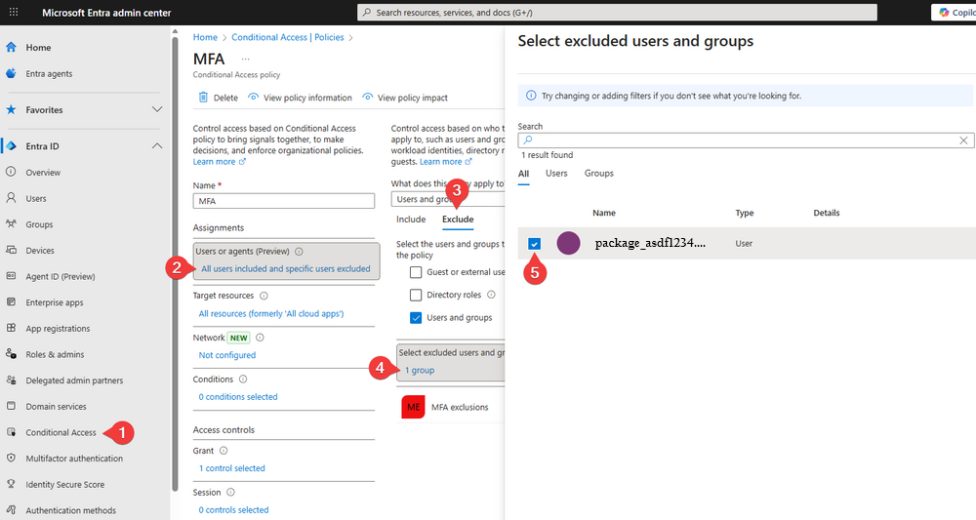976x520 pixels.
Task: Click the View policy information icon
Action: (254, 98)
